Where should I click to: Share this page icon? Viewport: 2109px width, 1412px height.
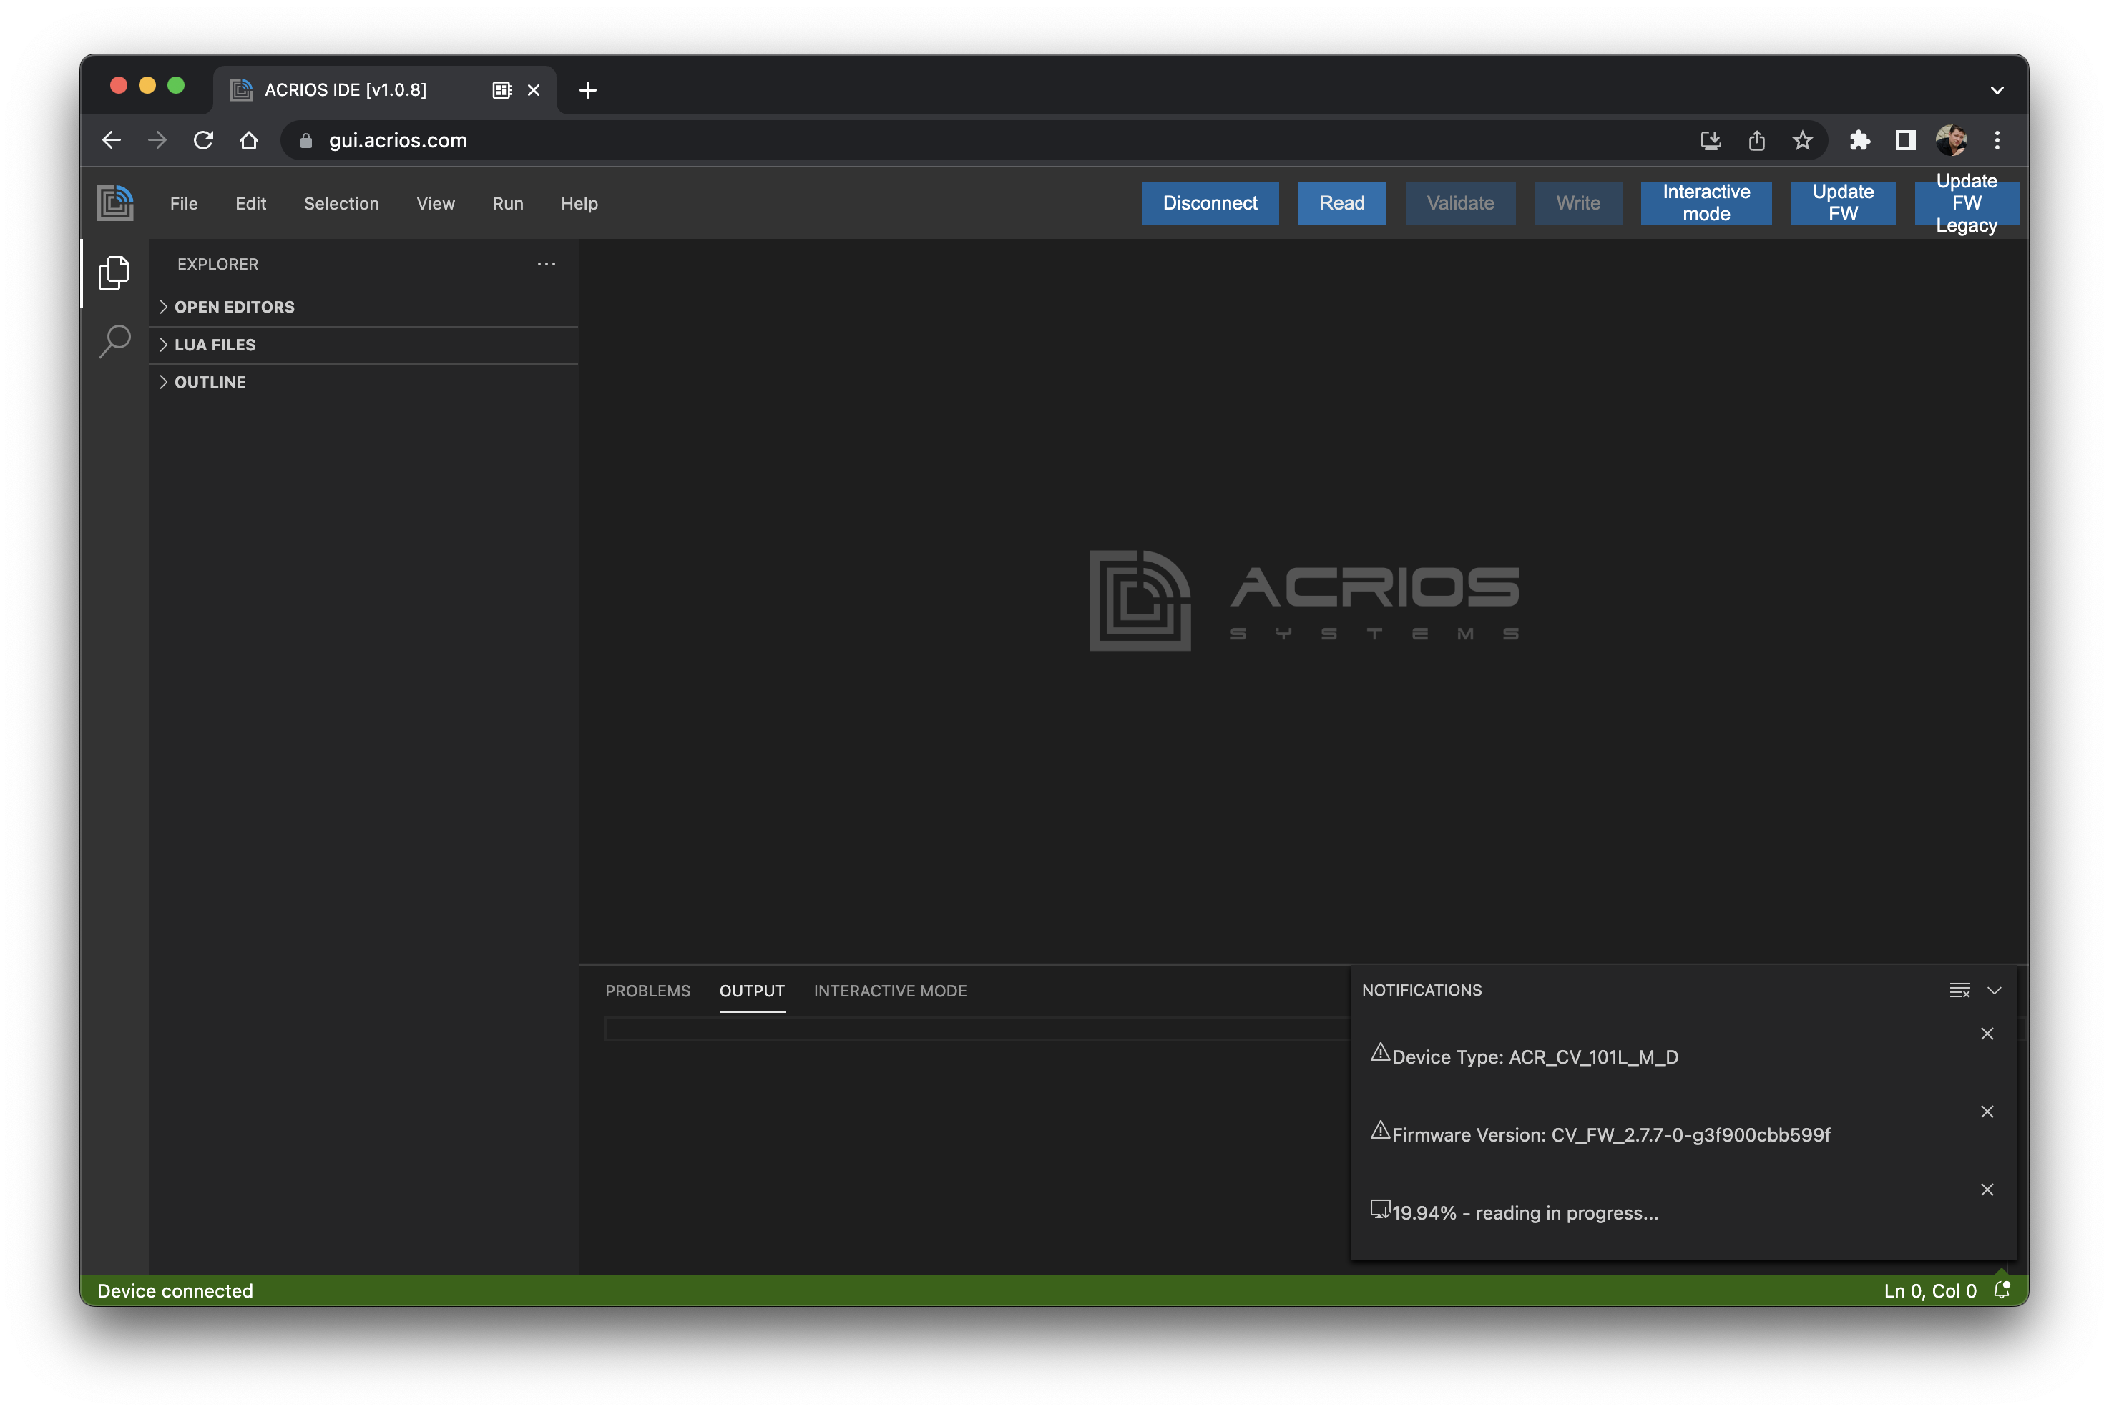coord(1756,140)
